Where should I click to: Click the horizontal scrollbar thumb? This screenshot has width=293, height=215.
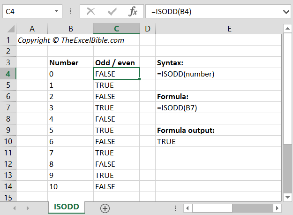pos(212,208)
